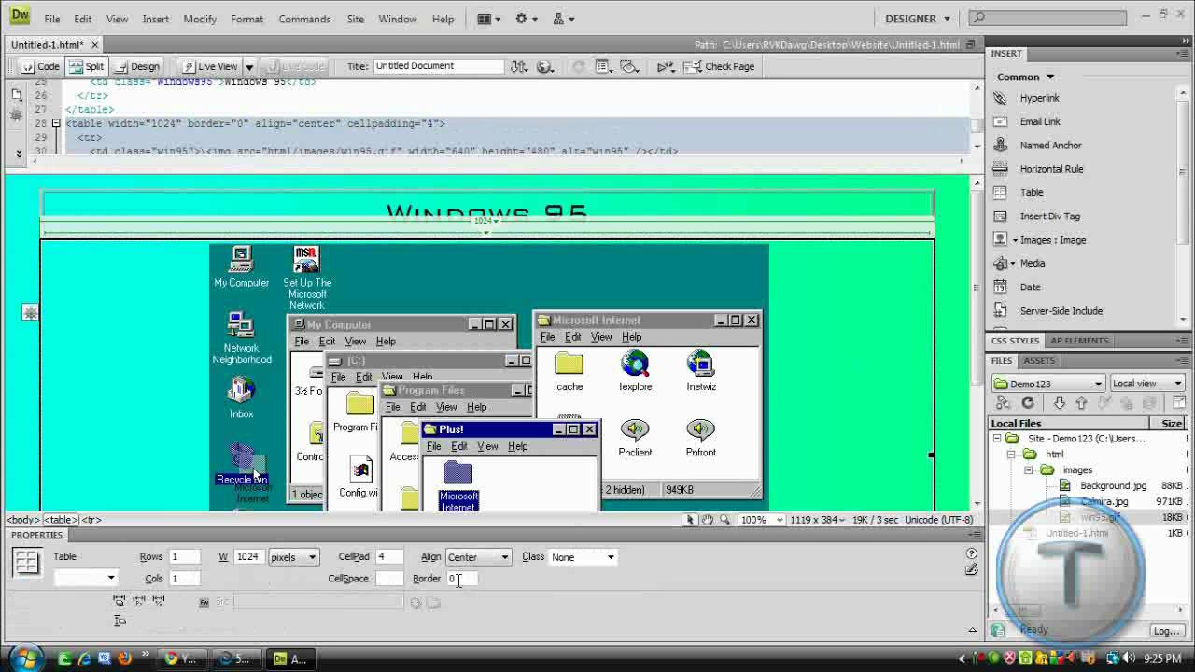Open the DESIGNER workspace switcher
Image resolution: width=1195 pixels, height=672 pixels.
[918, 19]
